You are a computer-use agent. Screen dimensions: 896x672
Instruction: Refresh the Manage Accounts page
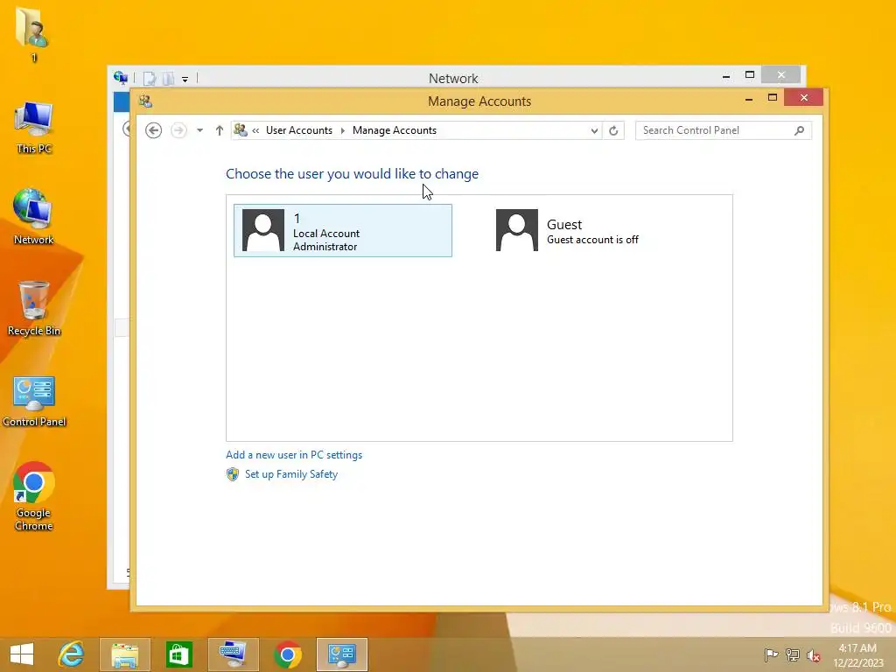tap(613, 131)
